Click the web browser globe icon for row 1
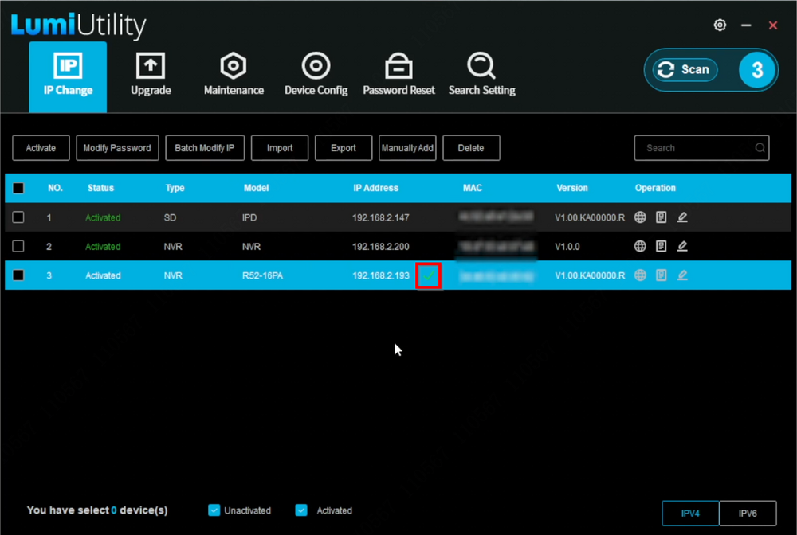 pos(640,217)
